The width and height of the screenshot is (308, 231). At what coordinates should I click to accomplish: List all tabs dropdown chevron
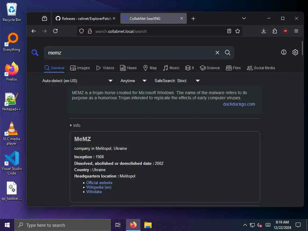click(x=244, y=18)
